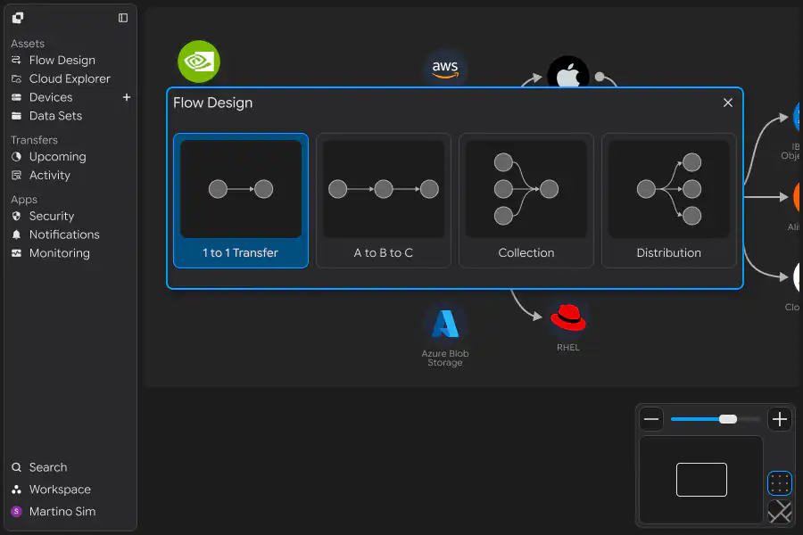
Task: Select the Collection flow template
Action: (526, 200)
